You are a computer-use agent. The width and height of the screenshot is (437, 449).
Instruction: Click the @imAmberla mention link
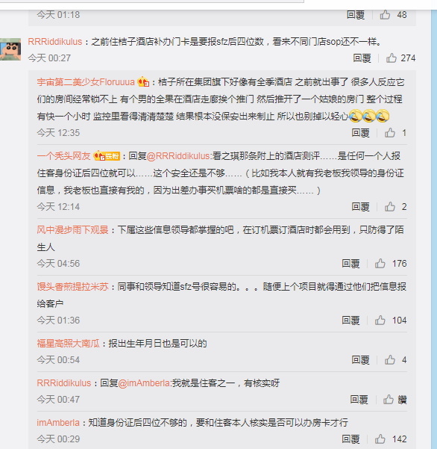pyautogui.click(x=144, y=383)
